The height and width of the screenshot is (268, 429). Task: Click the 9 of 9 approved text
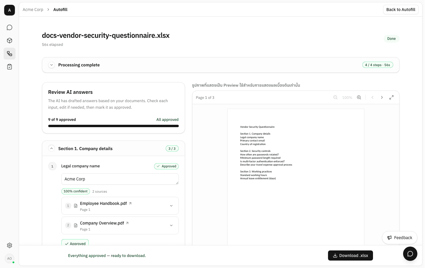click(x=62, y=119)
